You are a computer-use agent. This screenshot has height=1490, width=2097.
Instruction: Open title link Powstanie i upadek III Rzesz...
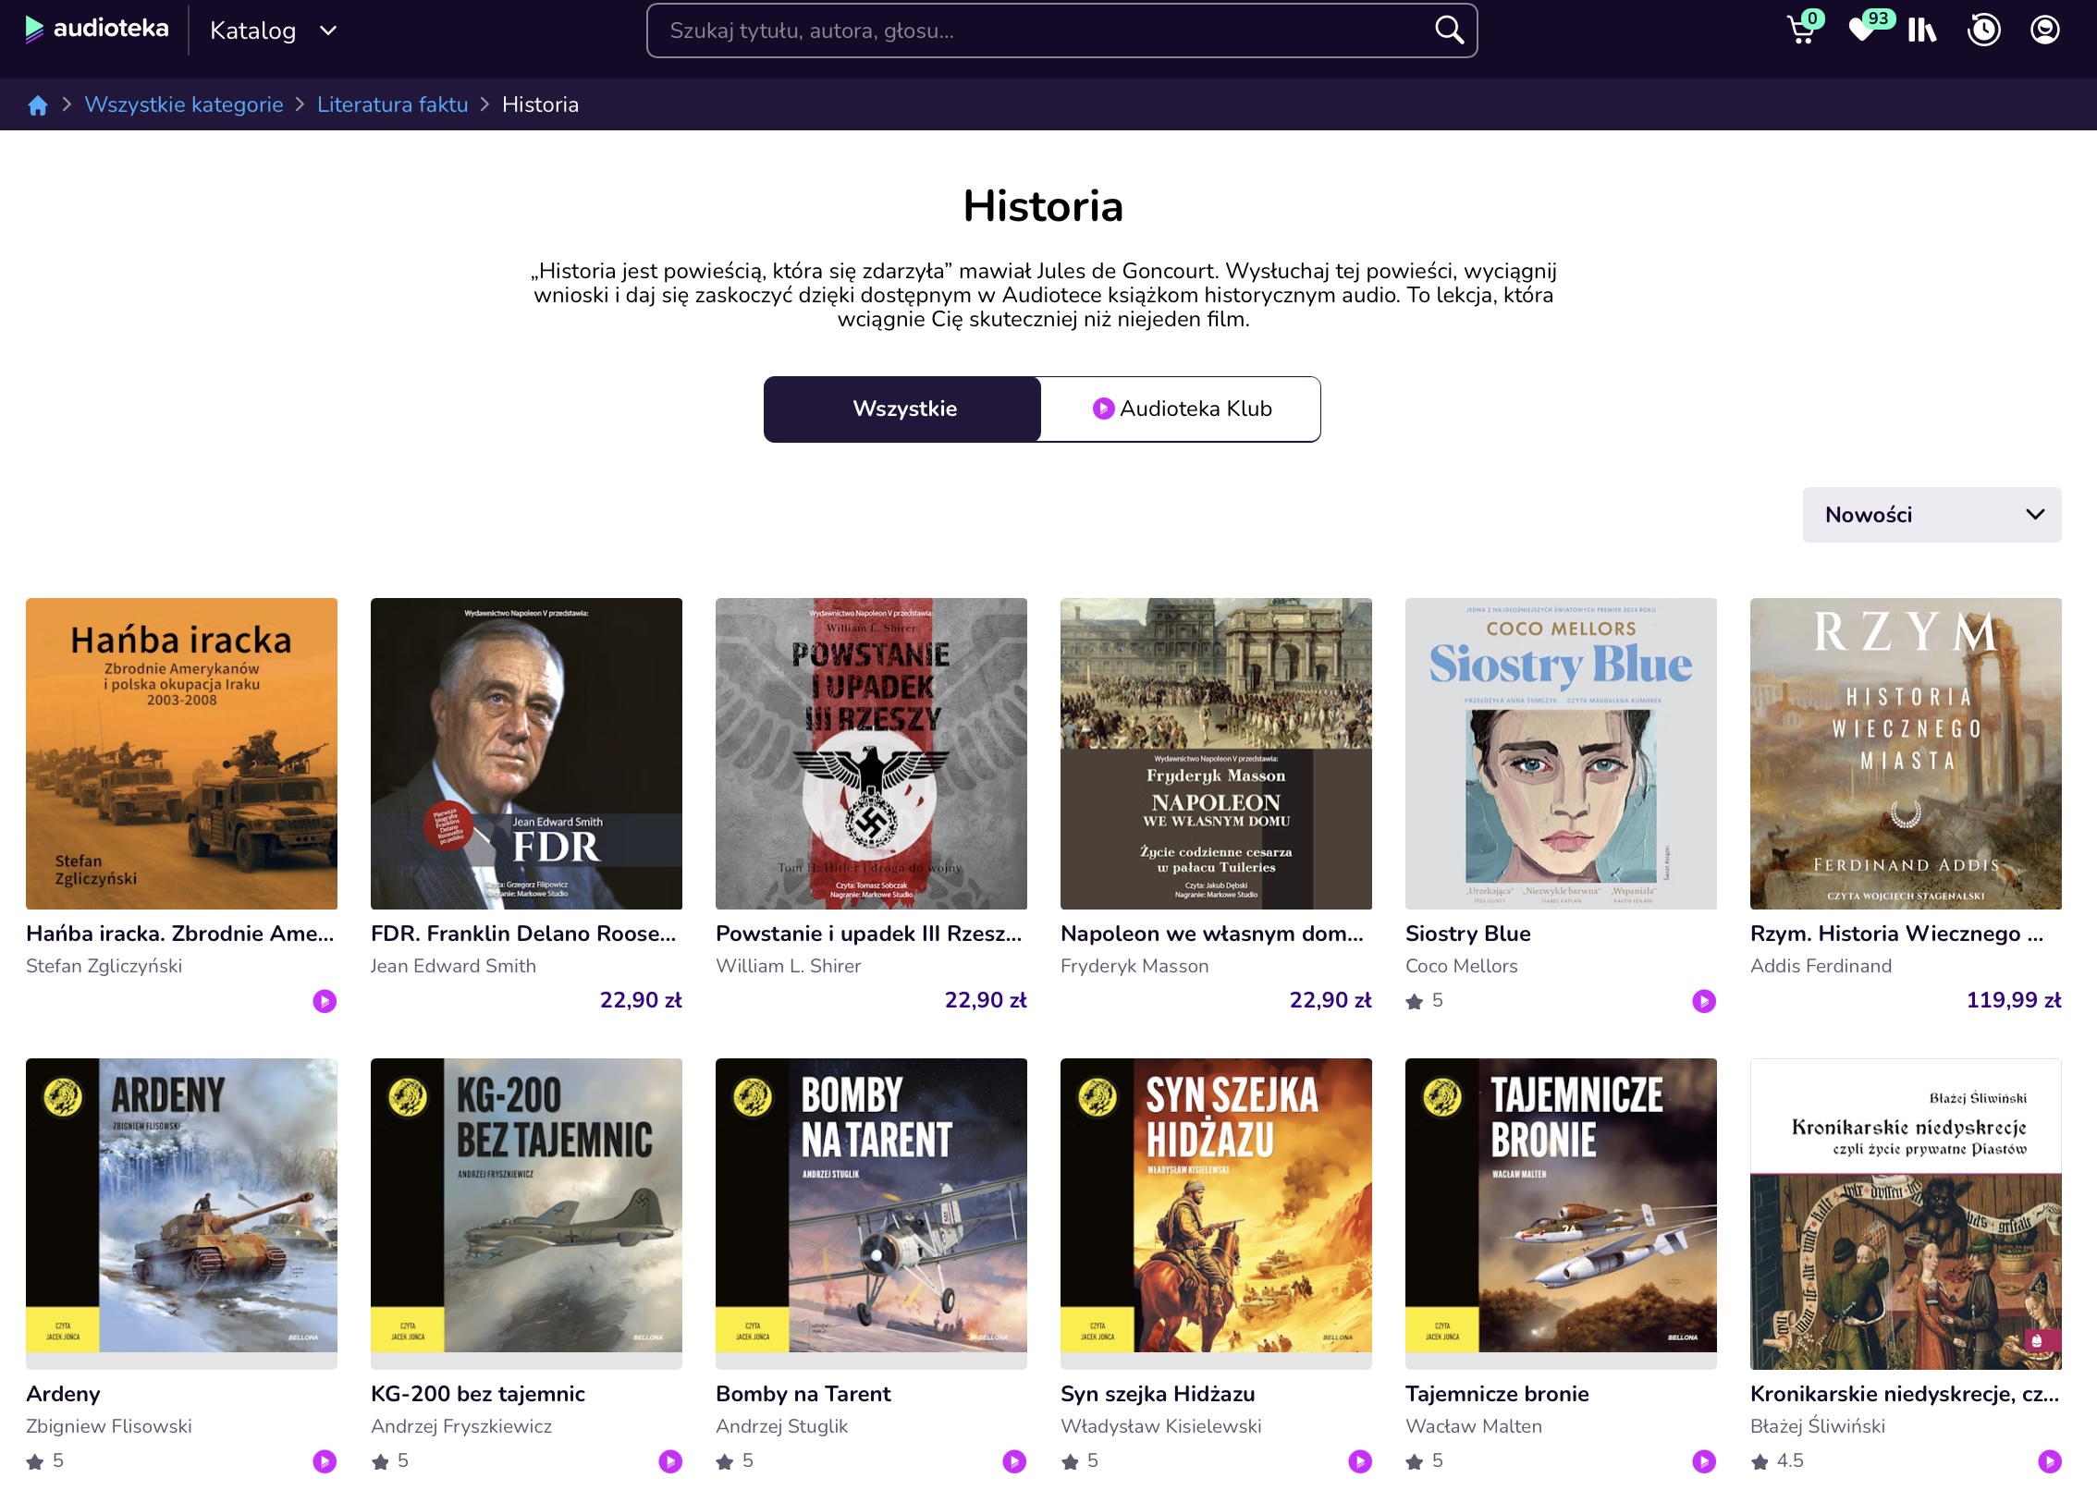tap(869, 934)
